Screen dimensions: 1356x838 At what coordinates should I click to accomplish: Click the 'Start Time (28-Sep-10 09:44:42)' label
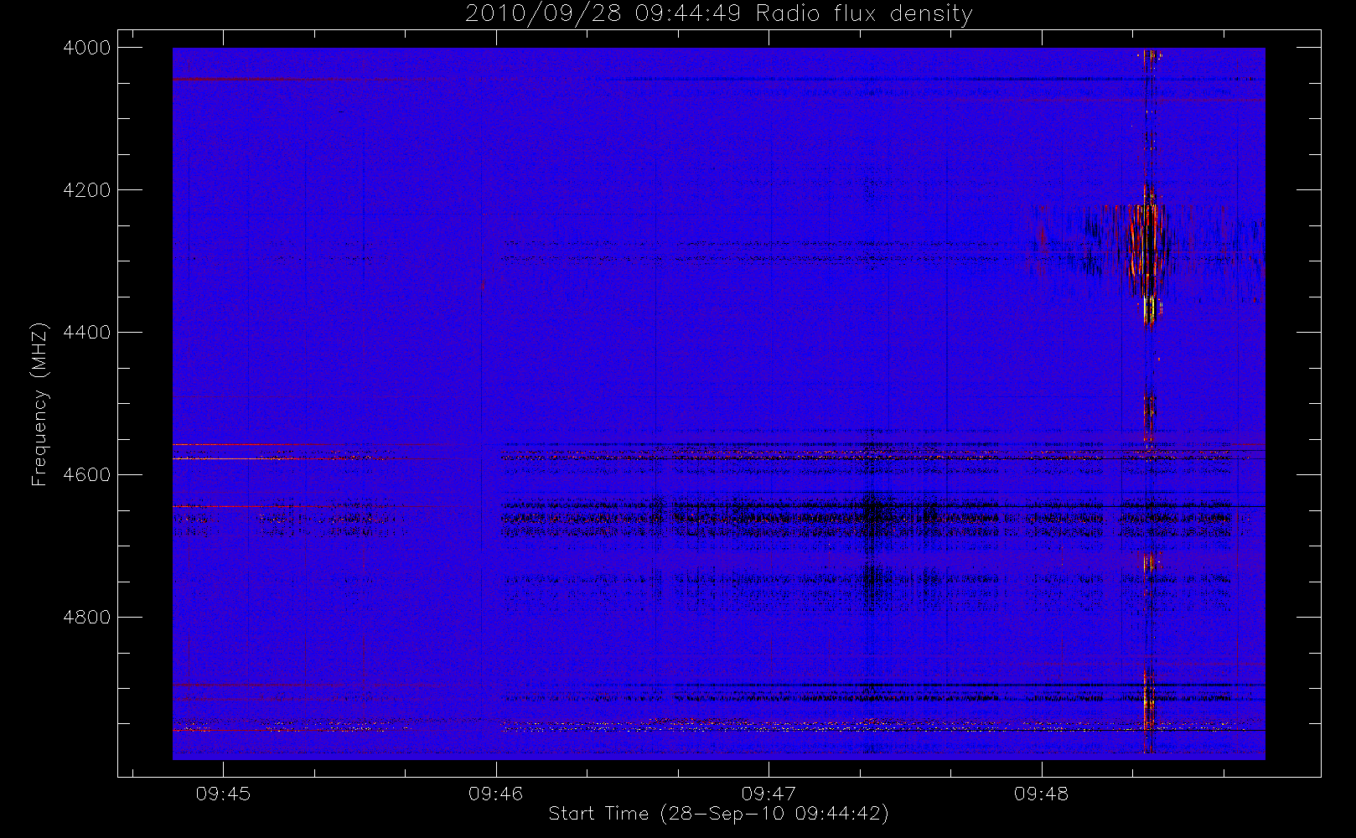718,814
